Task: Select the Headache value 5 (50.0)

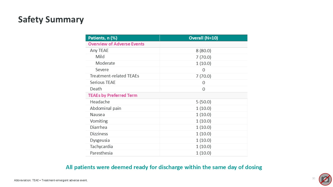Action: coord(203,102)
